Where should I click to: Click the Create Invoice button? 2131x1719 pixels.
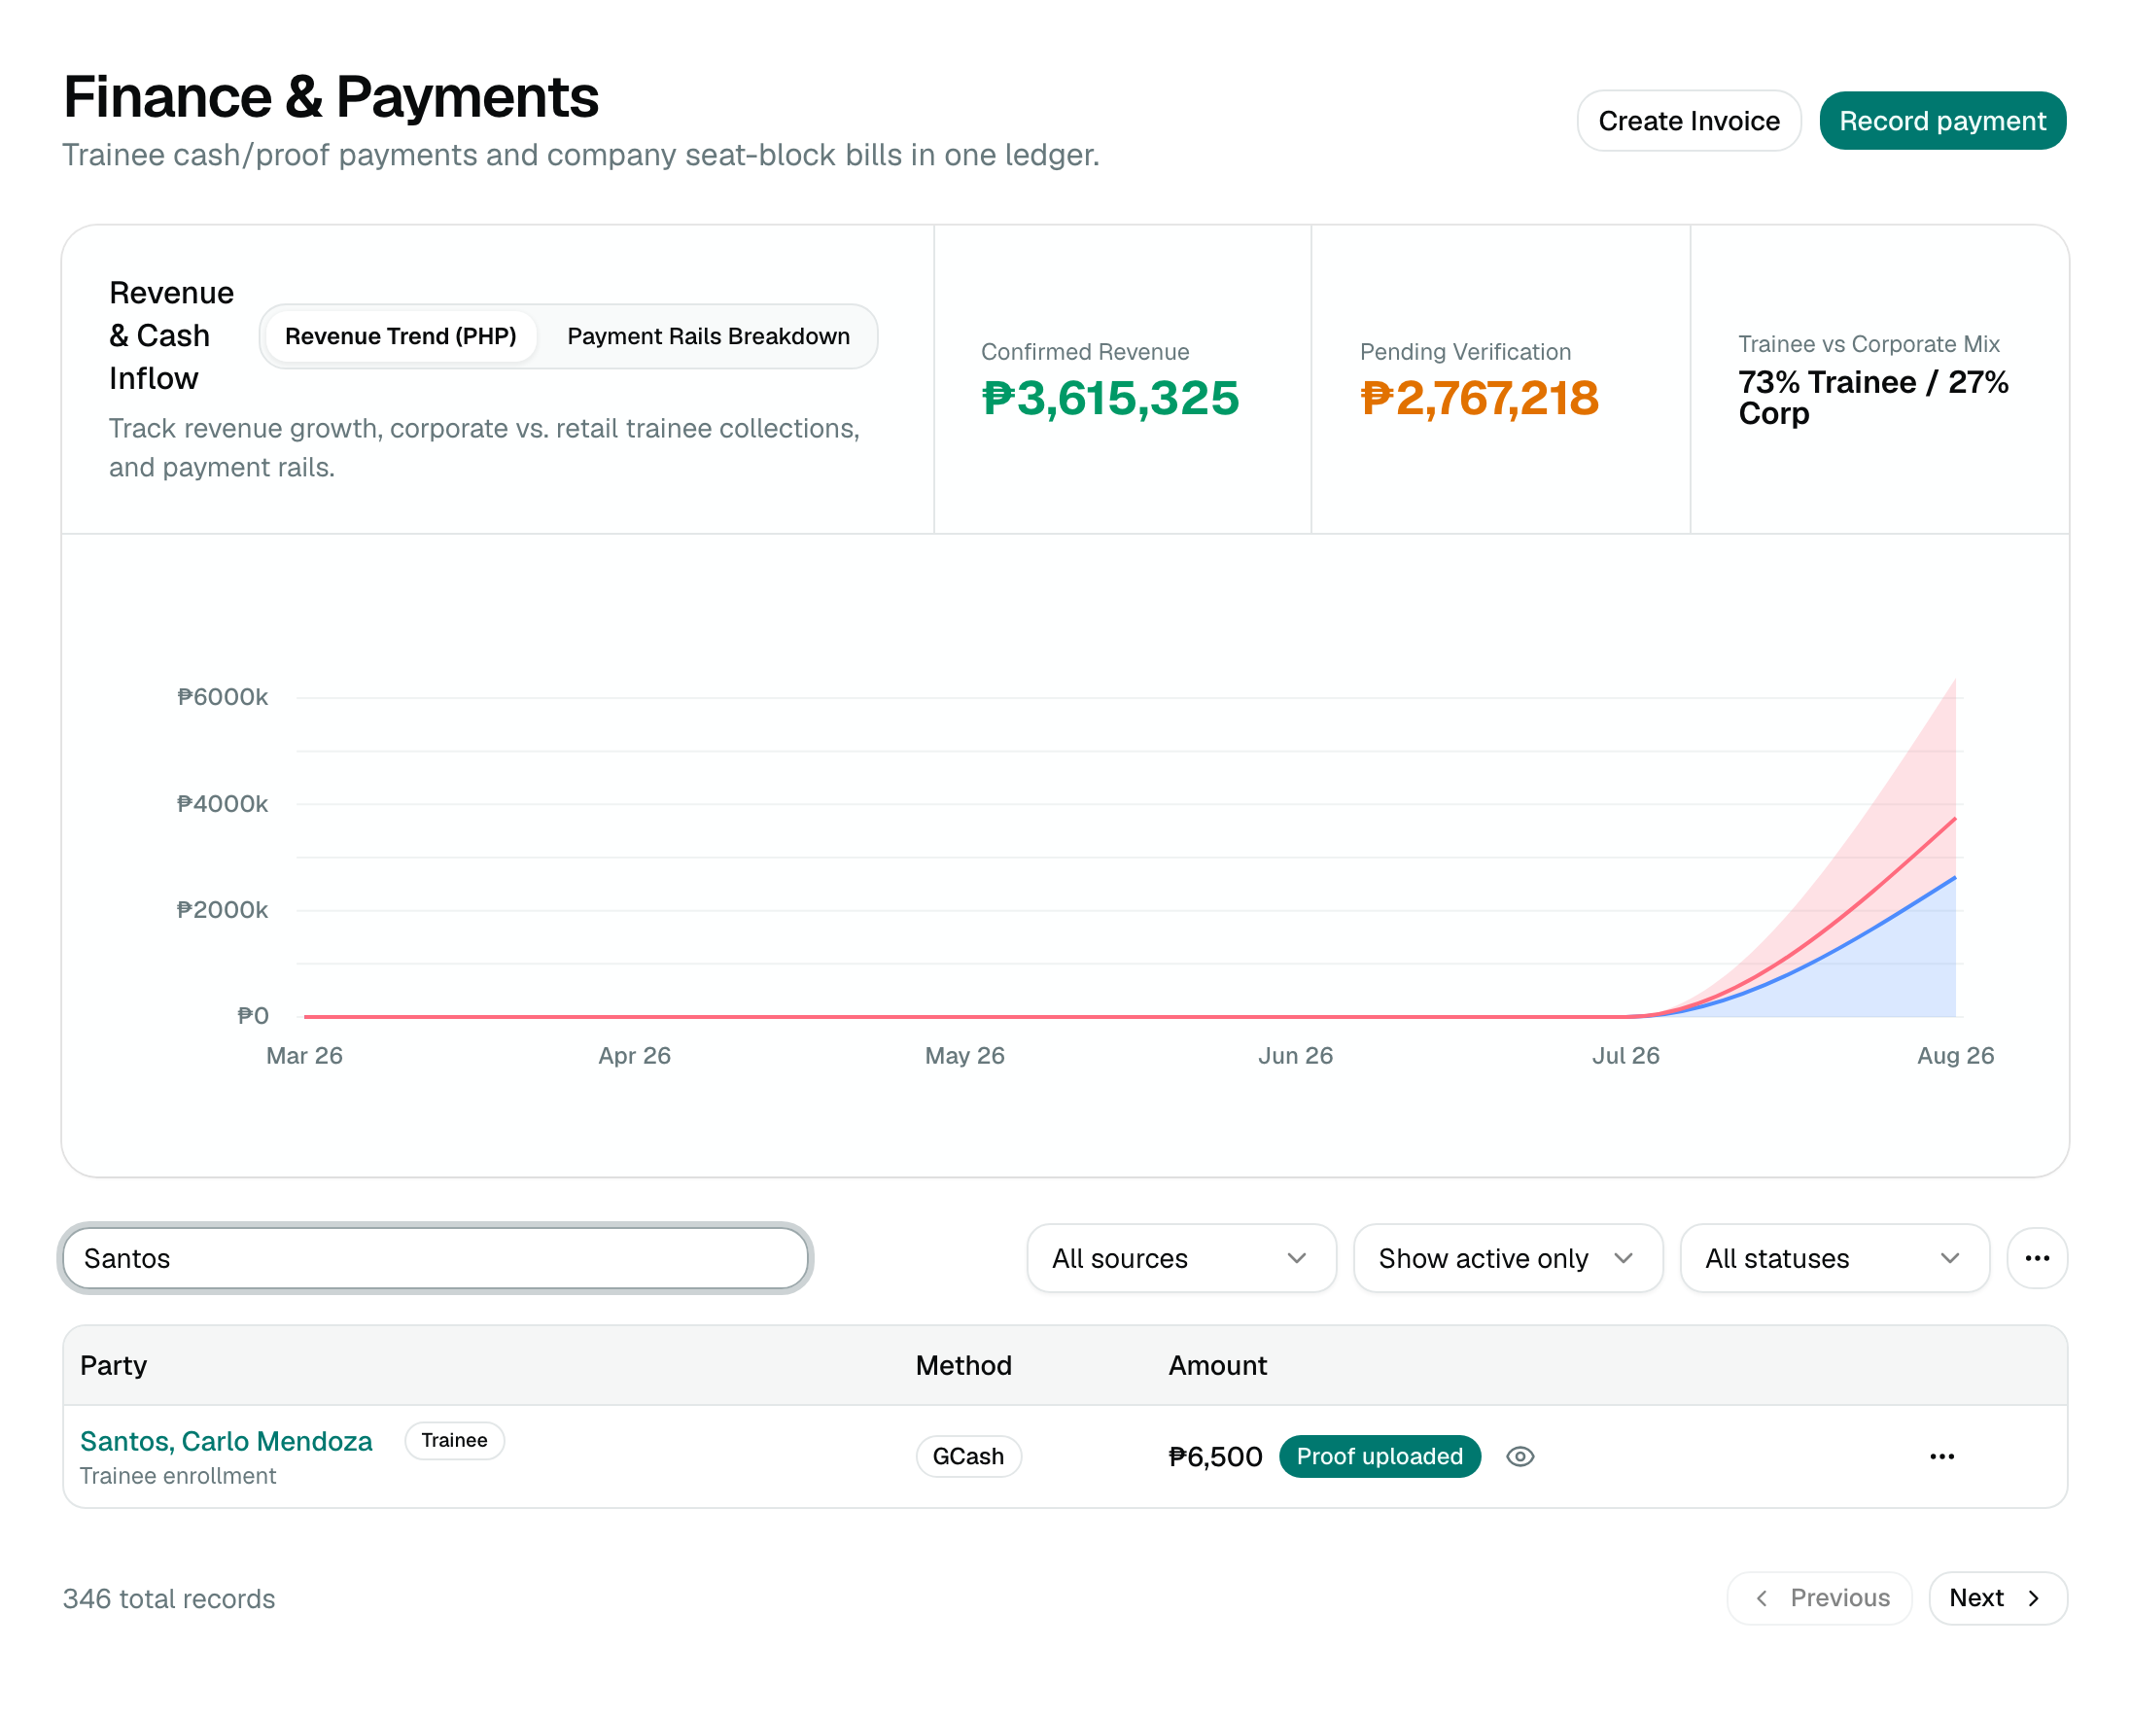pos(1689,121)
